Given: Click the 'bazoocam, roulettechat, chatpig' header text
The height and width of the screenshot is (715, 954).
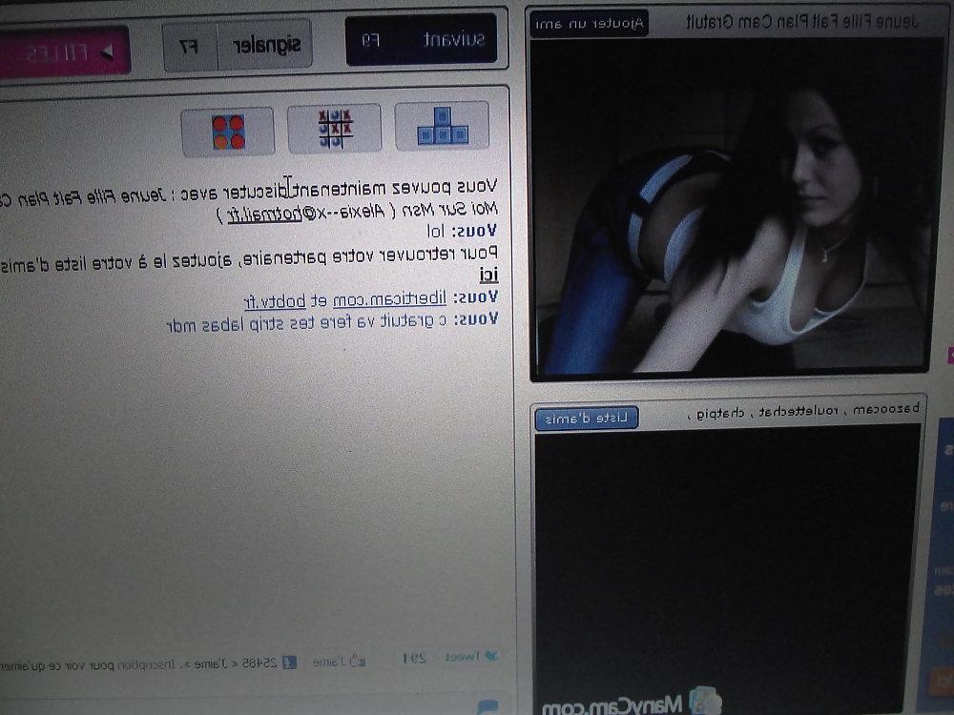Looking at the screenshot, I should pyautogui.click(x=803, y=411).
